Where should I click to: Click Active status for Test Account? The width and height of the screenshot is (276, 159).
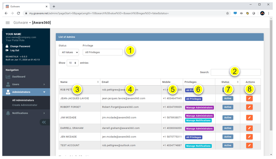tap(228, 145)
